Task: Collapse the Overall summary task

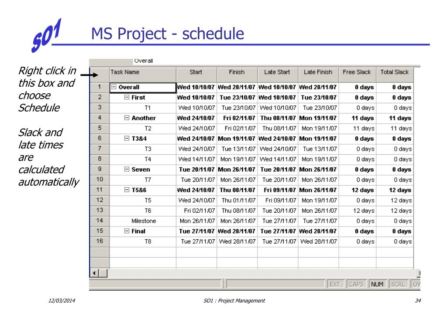Action: click(x=114, y=87)
